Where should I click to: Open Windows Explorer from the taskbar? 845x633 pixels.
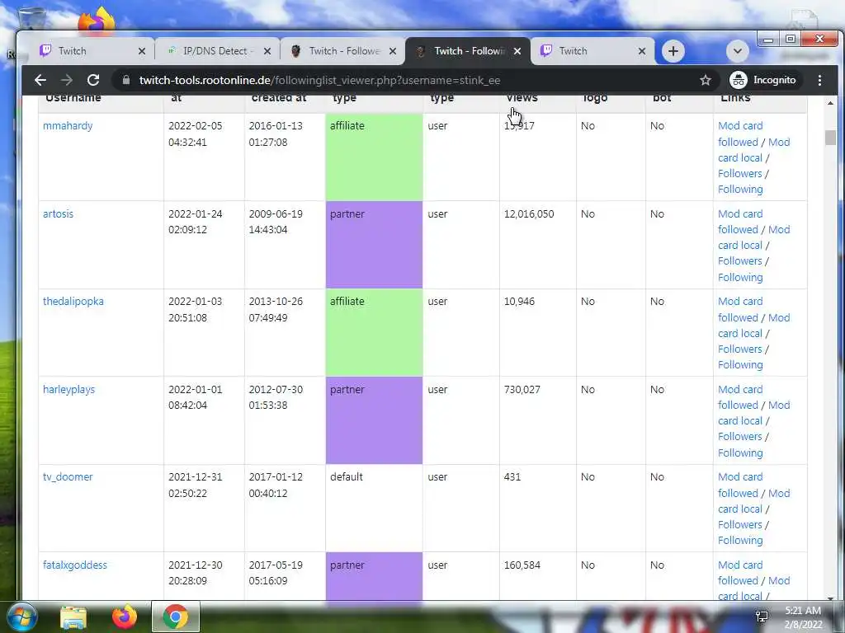(x=73, y=617)
